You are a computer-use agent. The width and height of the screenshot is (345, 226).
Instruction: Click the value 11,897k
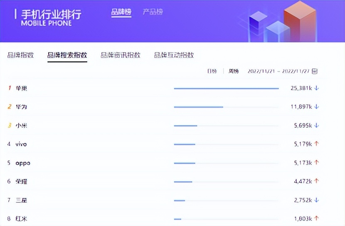coord(301,107)
